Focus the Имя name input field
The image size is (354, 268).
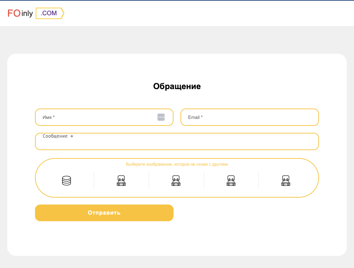(x=97, y=117)
